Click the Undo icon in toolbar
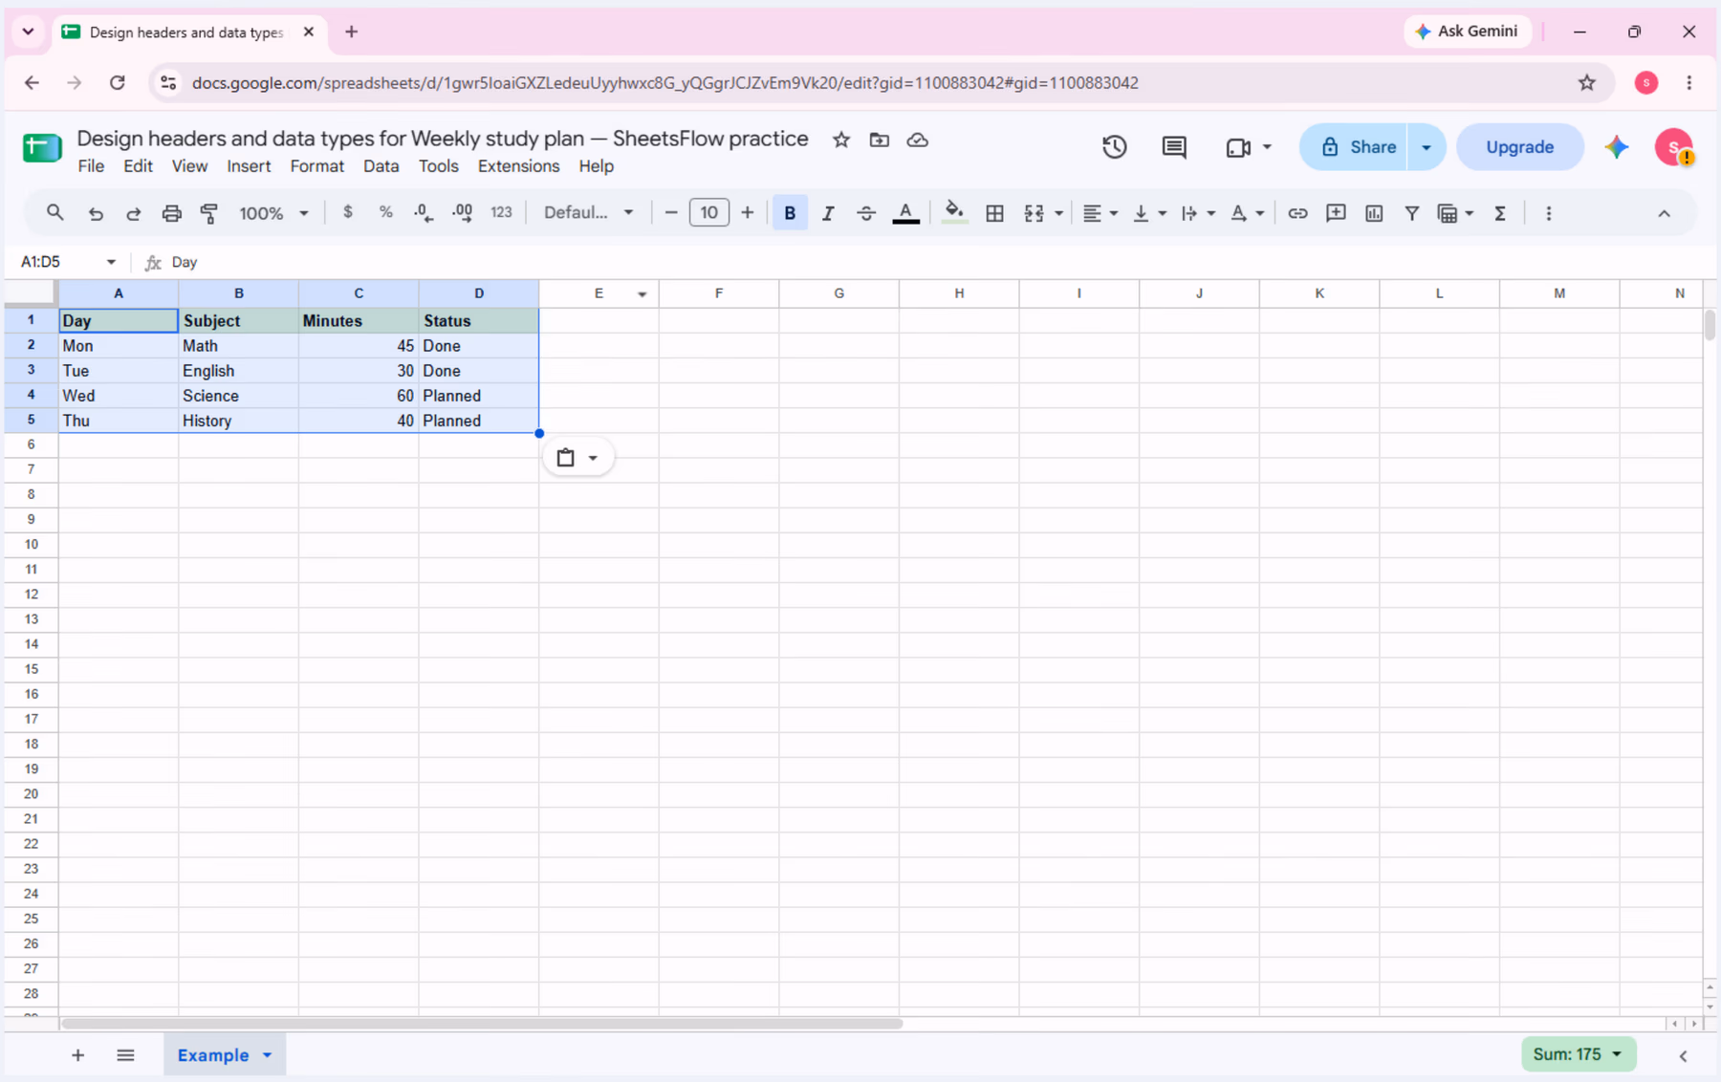The image size is (1721, 1082). tap(96, 213)
